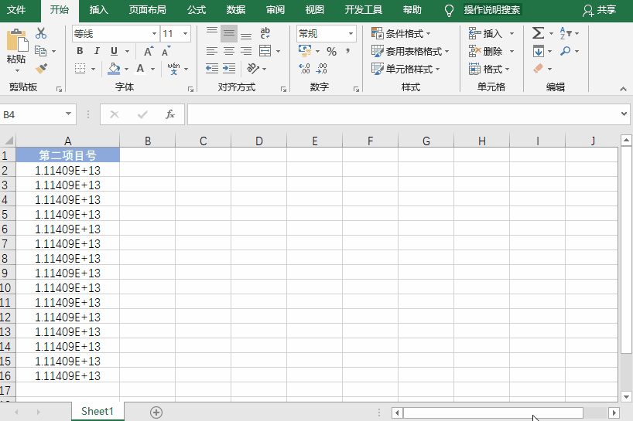The width and height of the screenshot is (633, 421).
Task: Open Find and Select magnifier
Action: point(566,51)
